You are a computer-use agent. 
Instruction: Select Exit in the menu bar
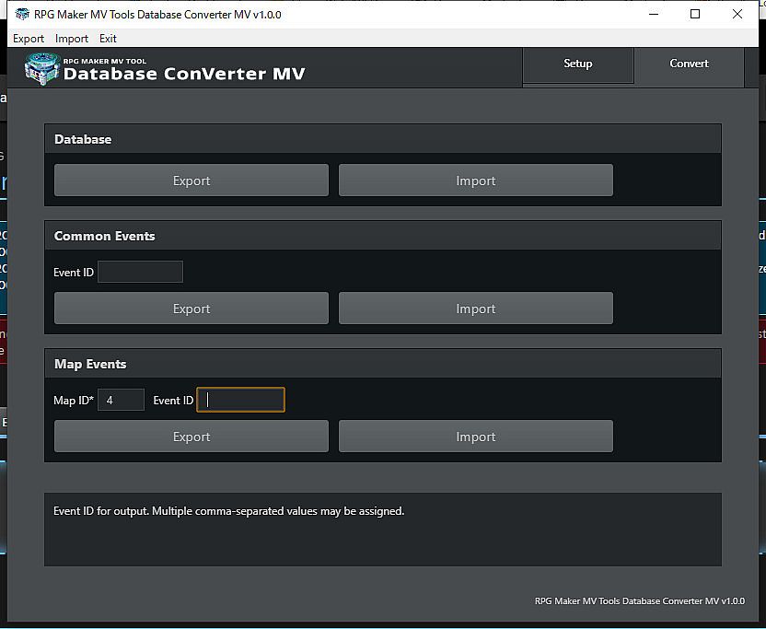pyautogui.click(x=108, y=39)
